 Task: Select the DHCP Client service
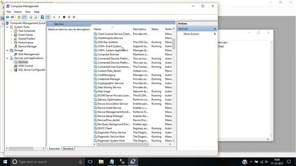coord(105,128)
